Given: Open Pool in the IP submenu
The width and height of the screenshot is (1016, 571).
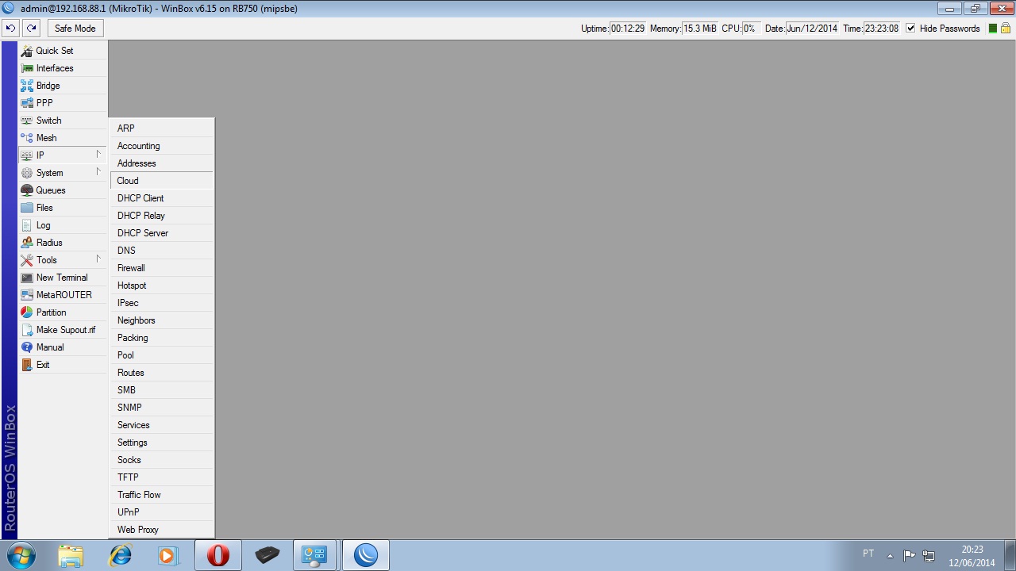Looking at the screenshot, I should tap(162, 355).
